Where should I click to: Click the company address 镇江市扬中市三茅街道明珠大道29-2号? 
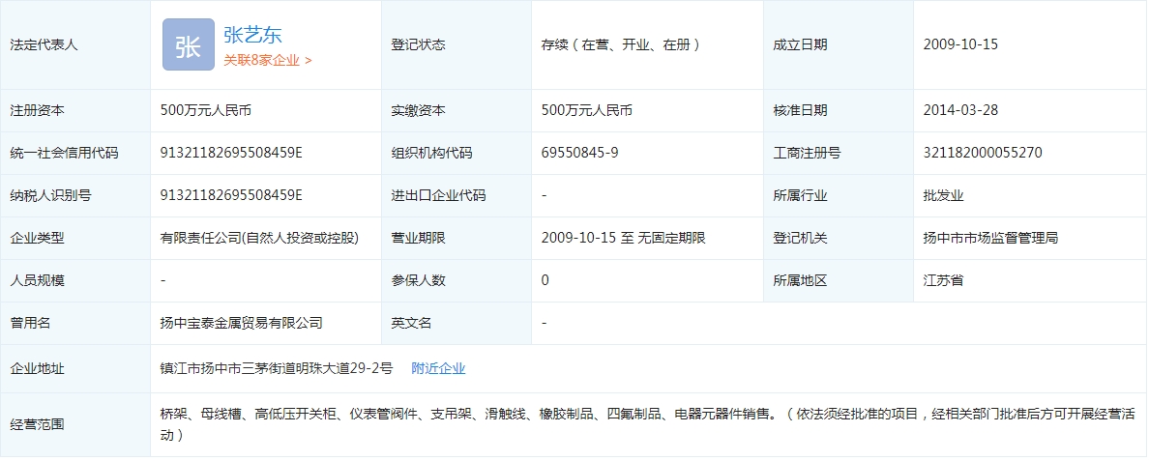click(277, 368)
